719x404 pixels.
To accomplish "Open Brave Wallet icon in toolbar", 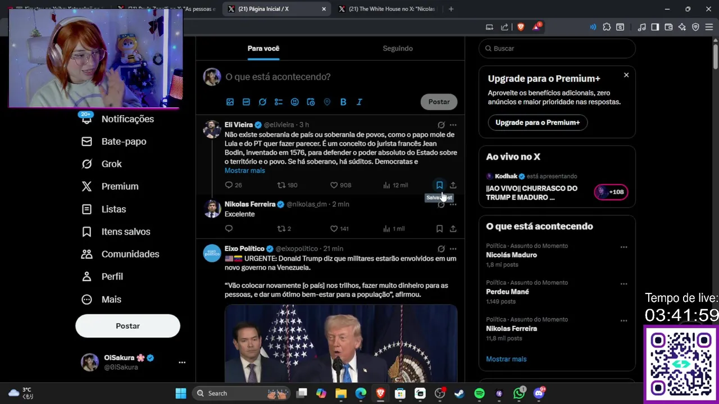I will tap(668, 27).
